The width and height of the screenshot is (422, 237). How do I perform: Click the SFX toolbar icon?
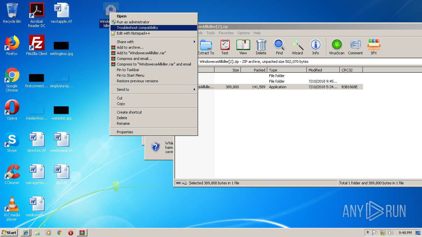click(x=374, y=47)
